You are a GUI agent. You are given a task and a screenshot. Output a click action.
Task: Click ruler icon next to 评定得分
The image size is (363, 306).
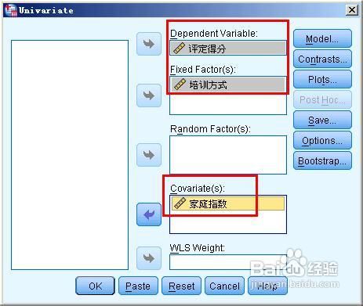coord(179,49)
